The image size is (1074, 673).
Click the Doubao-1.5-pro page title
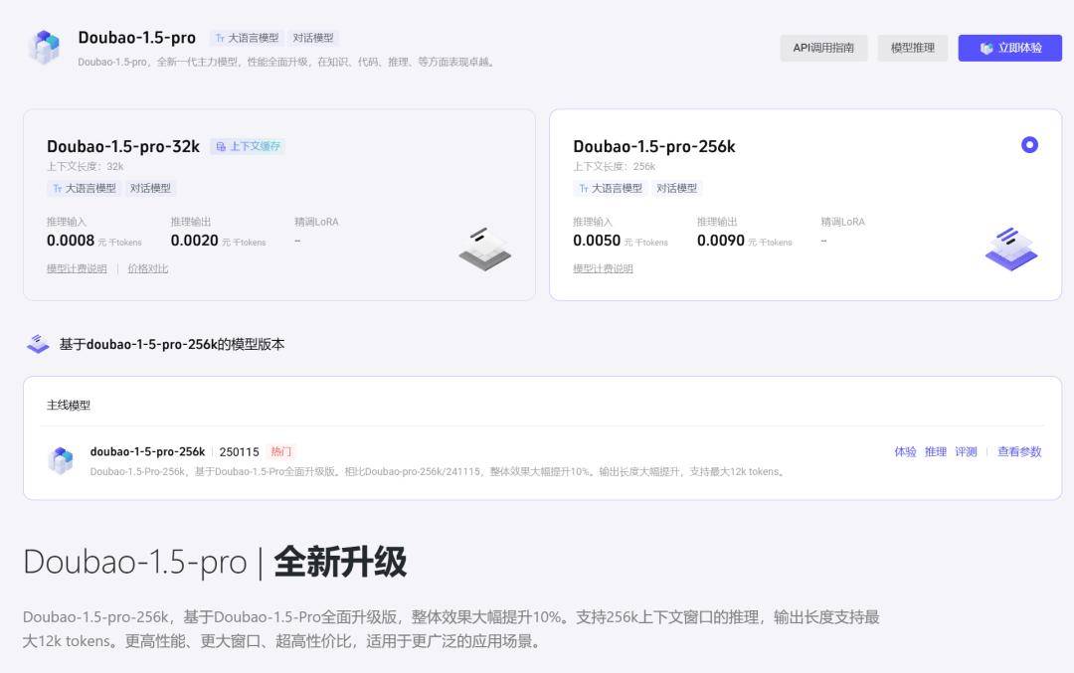pyautogui.click(x=137, y=38)
